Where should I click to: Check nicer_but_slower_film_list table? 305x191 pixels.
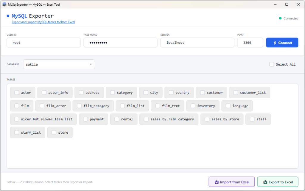(x=17, y=119)
